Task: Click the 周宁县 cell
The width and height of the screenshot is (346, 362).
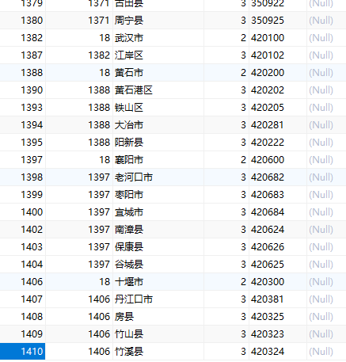Action: pos(158,21)
